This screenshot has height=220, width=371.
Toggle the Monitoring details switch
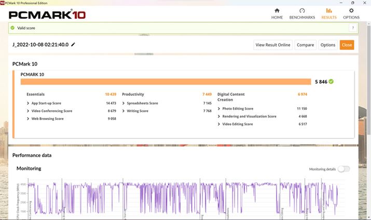tap(343, 169)
